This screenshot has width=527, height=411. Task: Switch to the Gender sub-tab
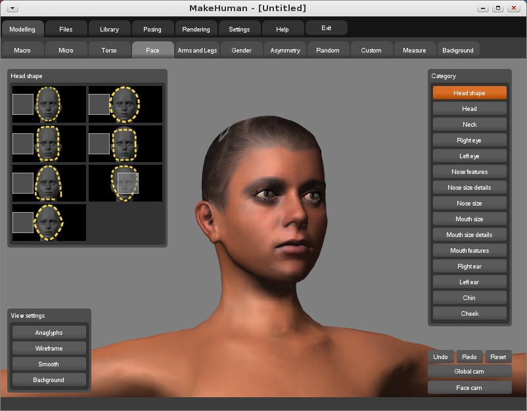point(242,50)
